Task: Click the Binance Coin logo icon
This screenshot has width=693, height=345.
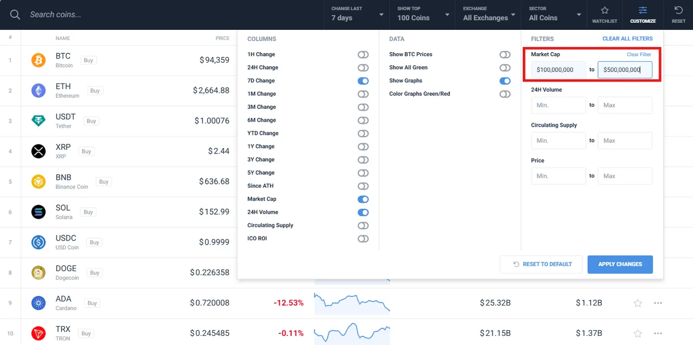Action: point(39,181)
